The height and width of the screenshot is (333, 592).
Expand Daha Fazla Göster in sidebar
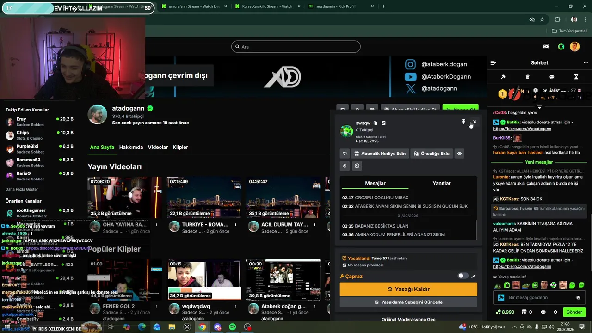[22, 189]
